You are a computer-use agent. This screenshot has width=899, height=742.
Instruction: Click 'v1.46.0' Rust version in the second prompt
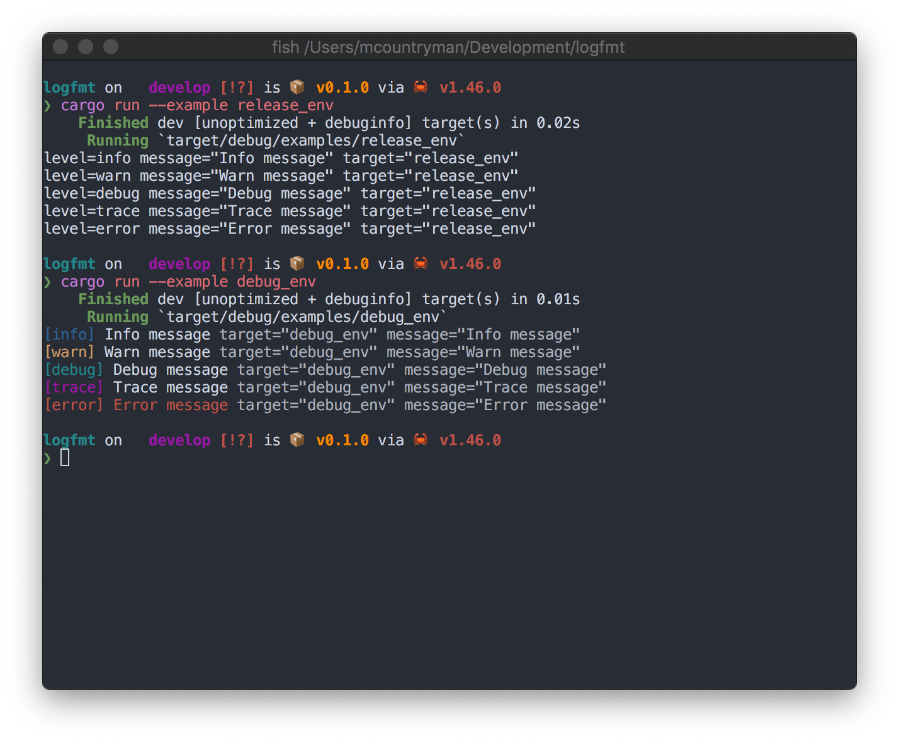(470, 264)
